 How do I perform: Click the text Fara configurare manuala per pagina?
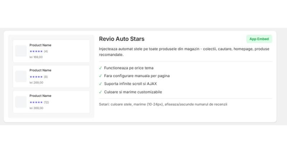(137, 76)
